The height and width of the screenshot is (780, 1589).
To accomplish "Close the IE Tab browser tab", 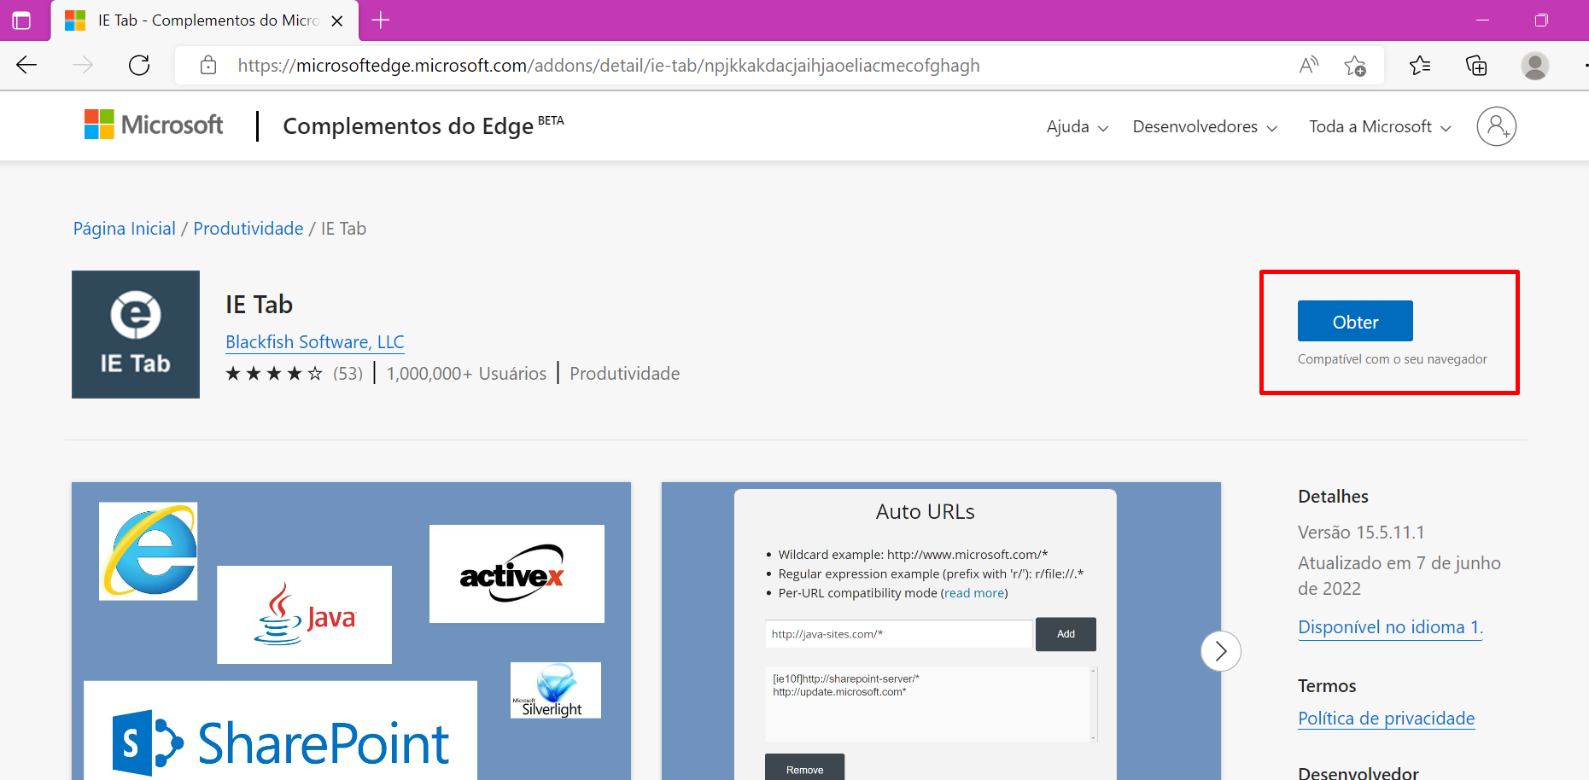I will coord(337,21).
